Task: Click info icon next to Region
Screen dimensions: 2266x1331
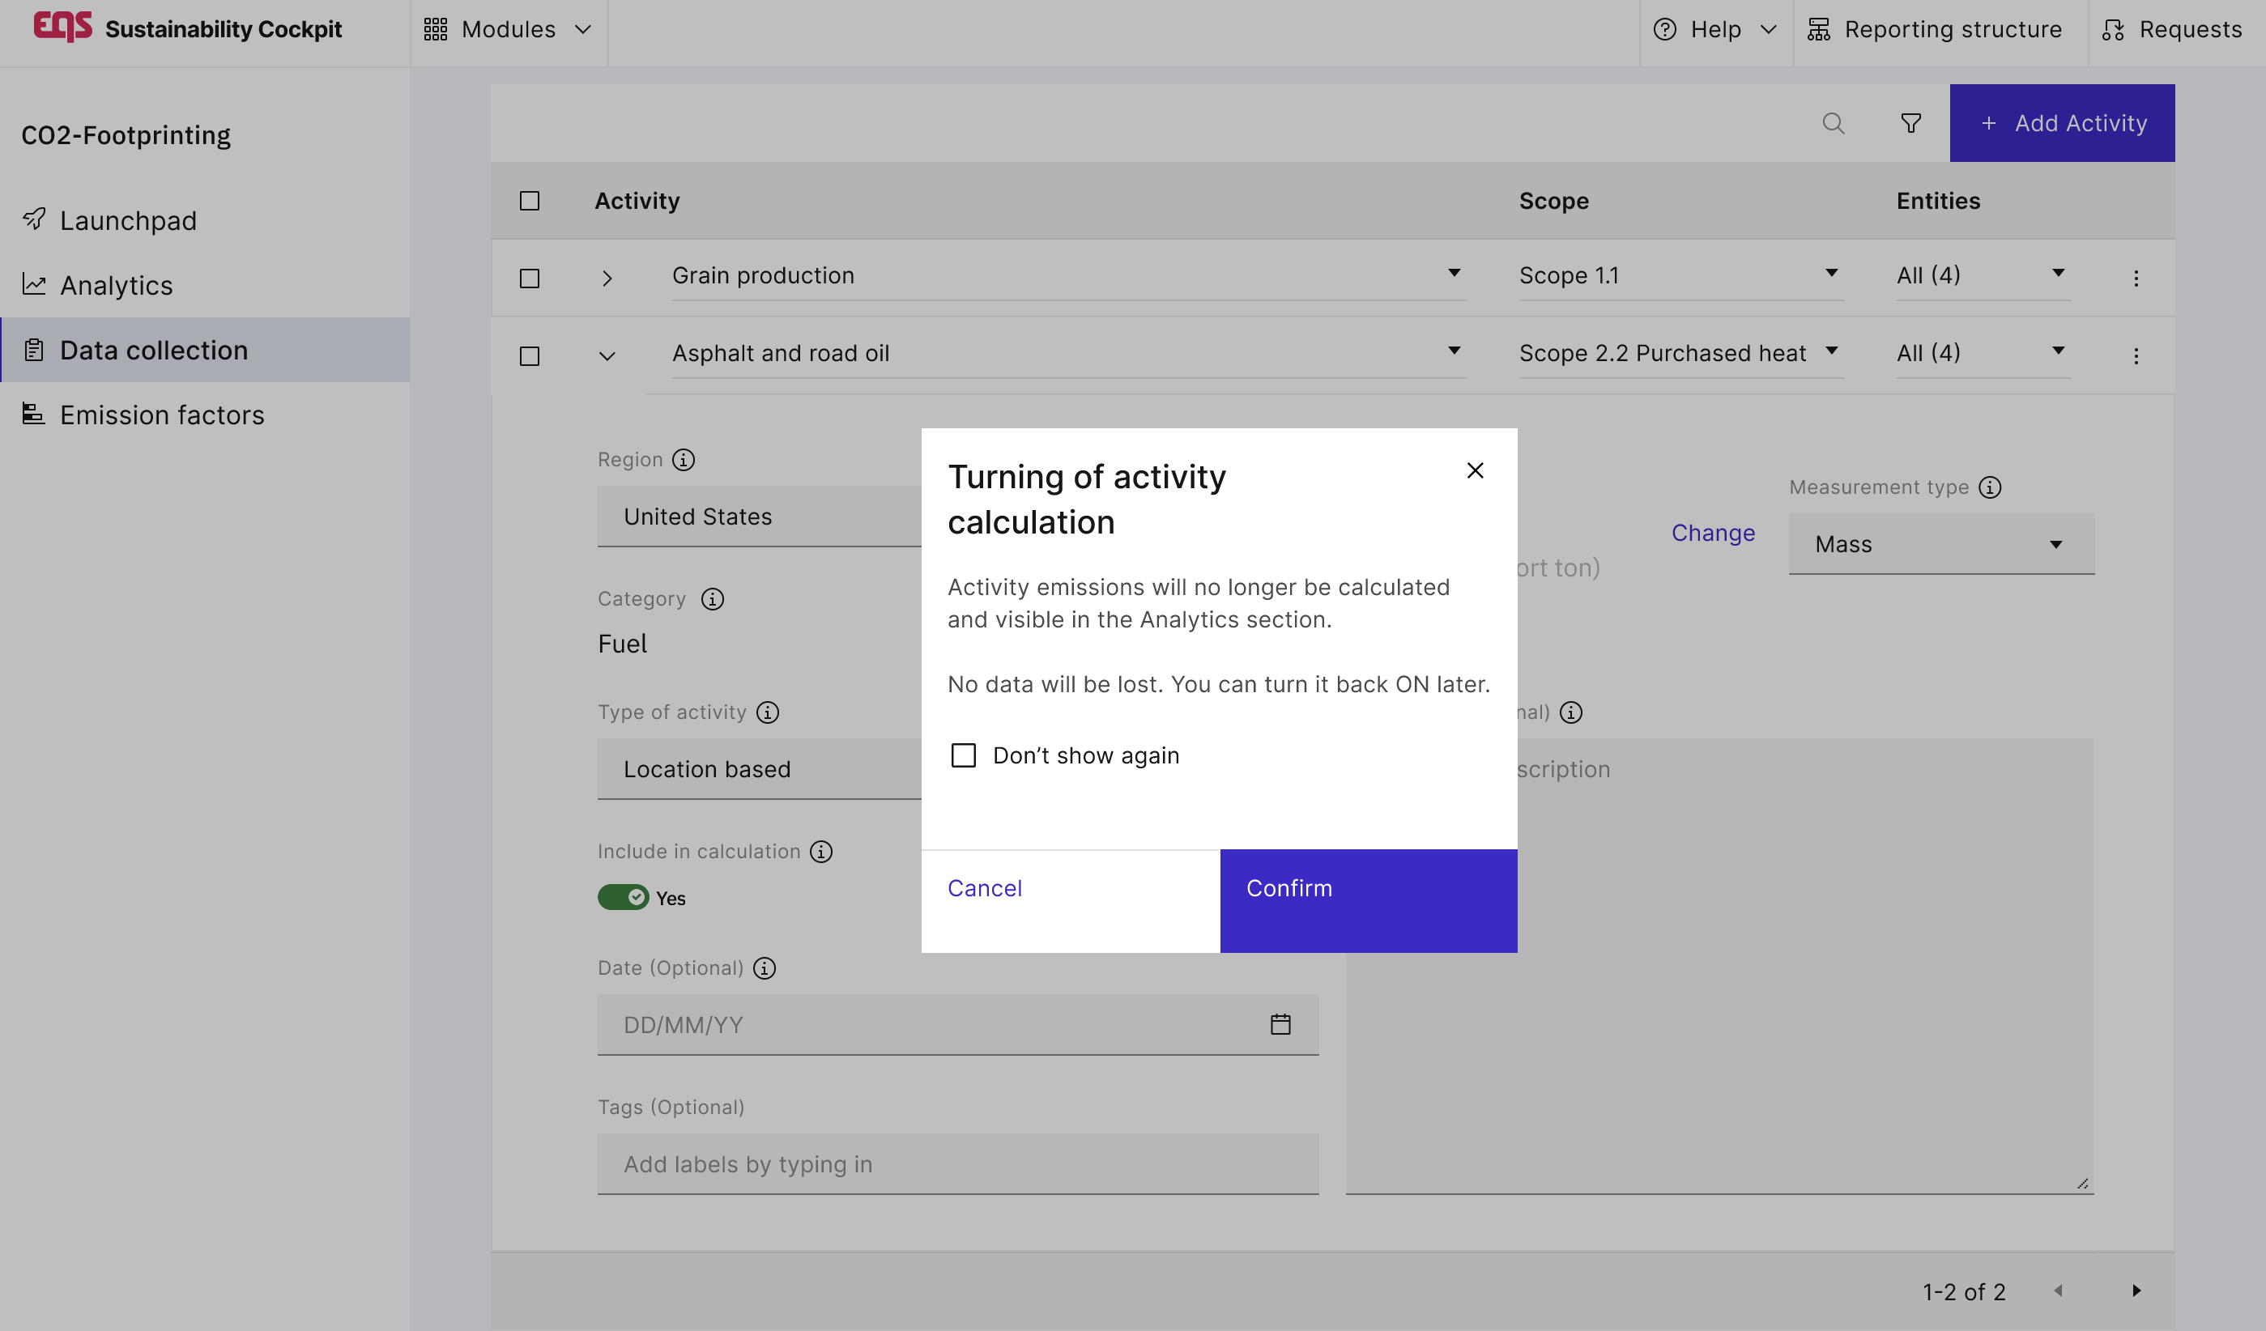Action: [x=684, y=460]
